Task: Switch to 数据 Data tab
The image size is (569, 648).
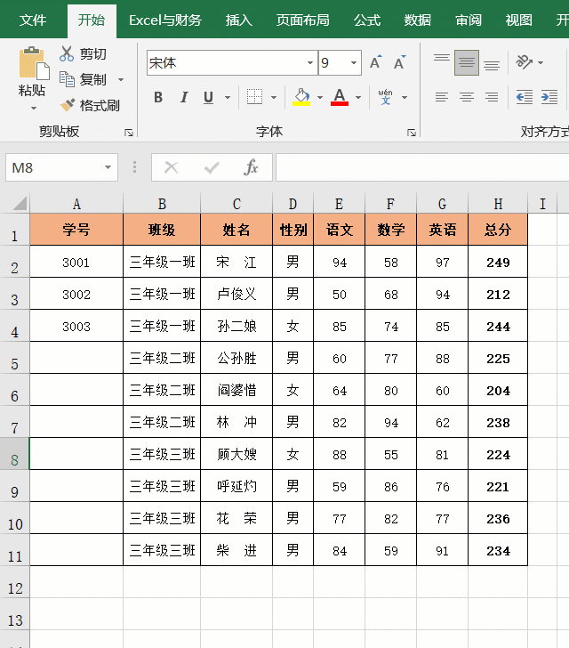Action: [x=418, y=20]
